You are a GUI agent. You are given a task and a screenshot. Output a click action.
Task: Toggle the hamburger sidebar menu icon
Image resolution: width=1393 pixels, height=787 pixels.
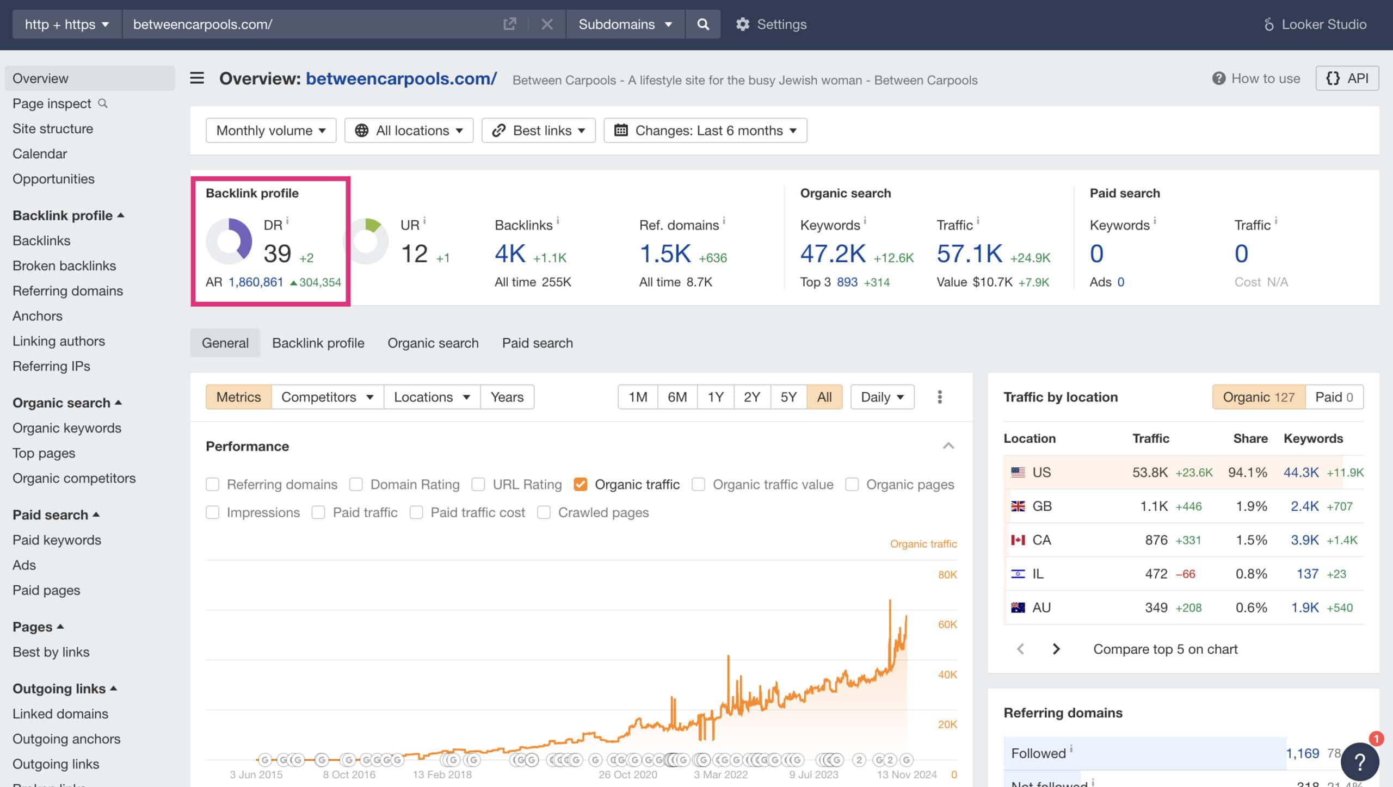click(x=197, y=78)
